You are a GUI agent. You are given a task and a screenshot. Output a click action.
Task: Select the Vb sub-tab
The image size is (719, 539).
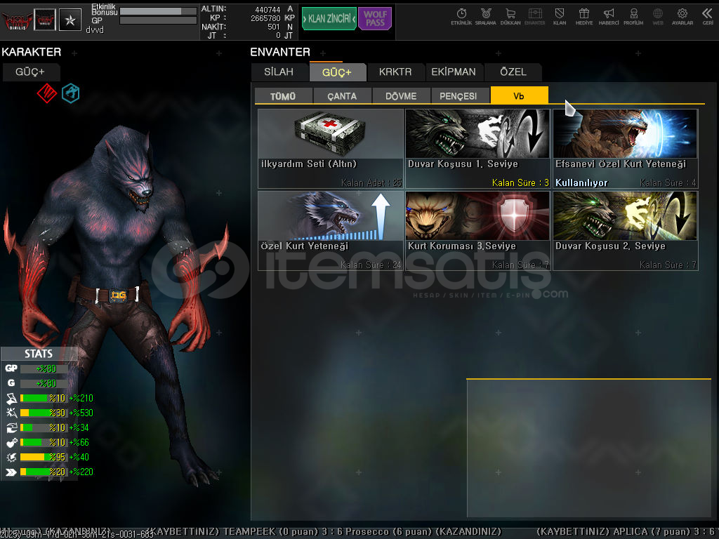click(519, 95)
